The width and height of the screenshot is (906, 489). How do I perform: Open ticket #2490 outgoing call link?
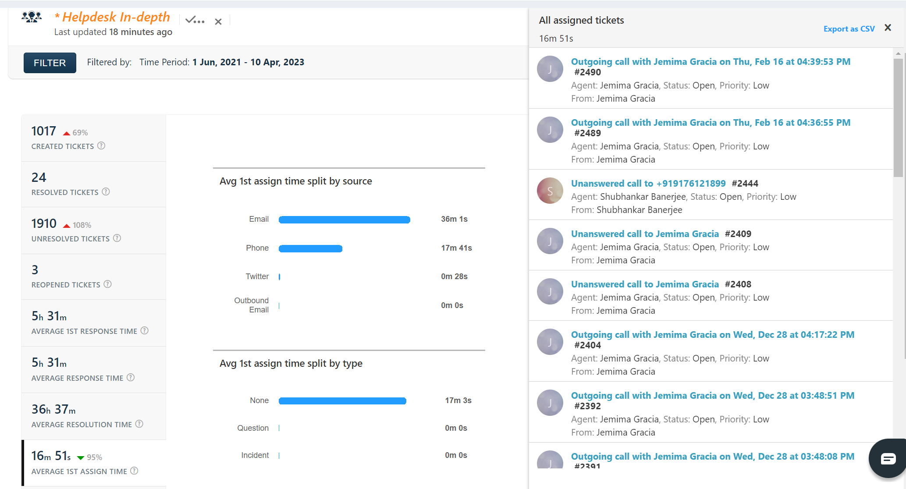coord(710,62)
